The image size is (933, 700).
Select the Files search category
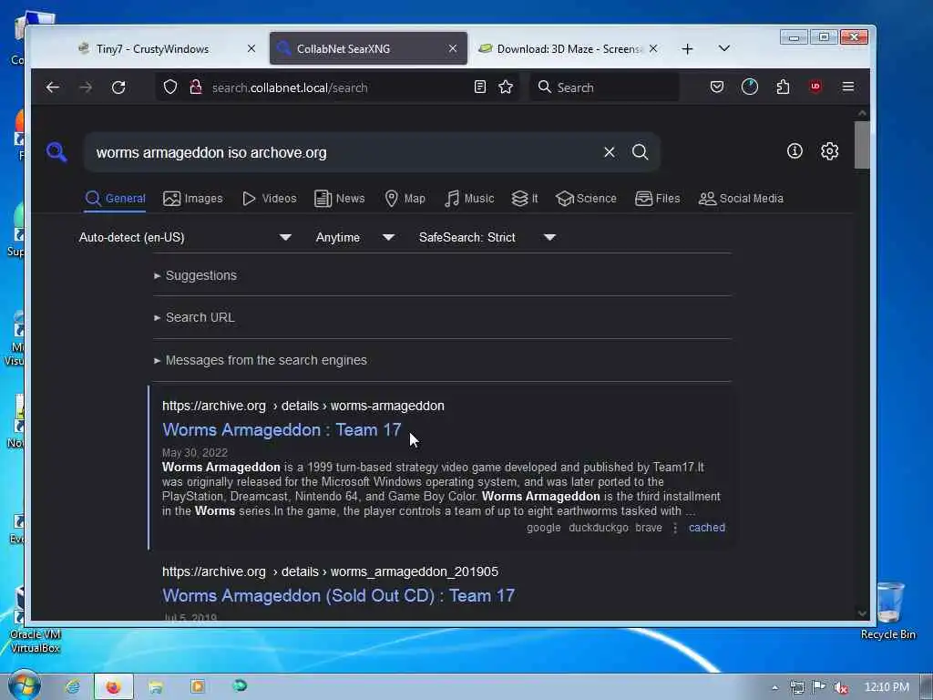[657, 198]
